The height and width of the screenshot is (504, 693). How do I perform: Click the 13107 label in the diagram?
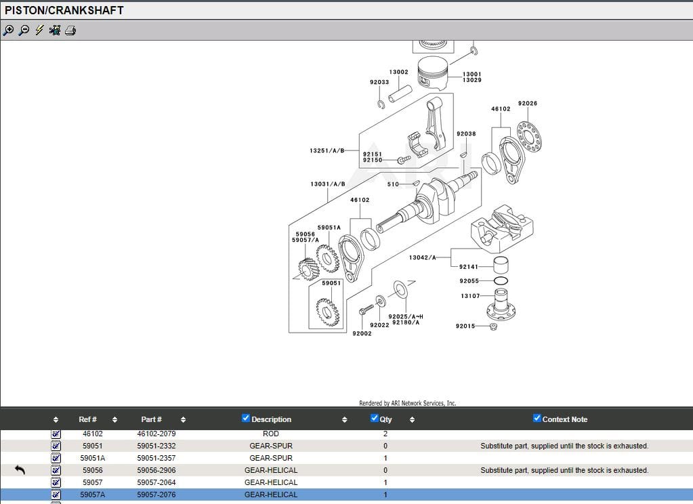click(x=470, y=296)
